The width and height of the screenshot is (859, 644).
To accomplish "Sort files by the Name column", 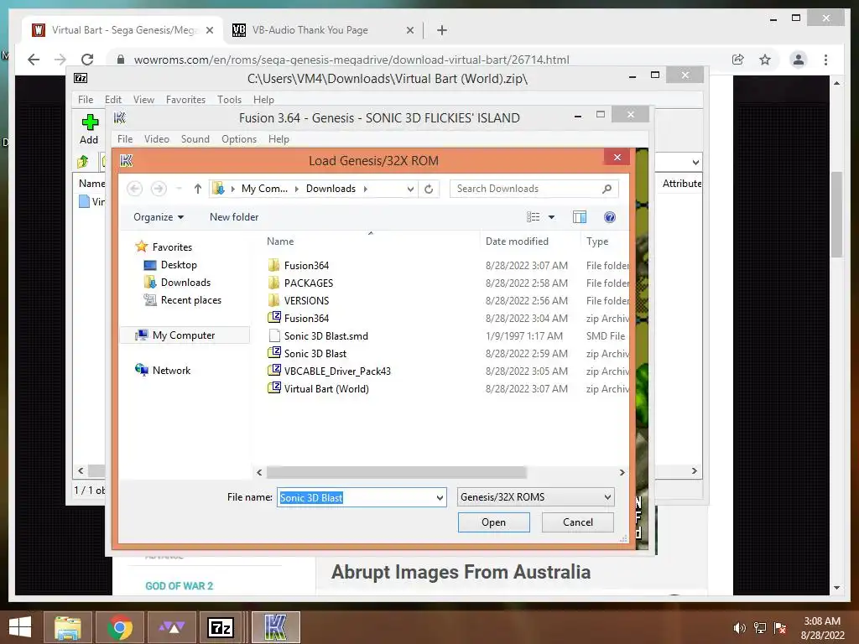I will (280, 241).
